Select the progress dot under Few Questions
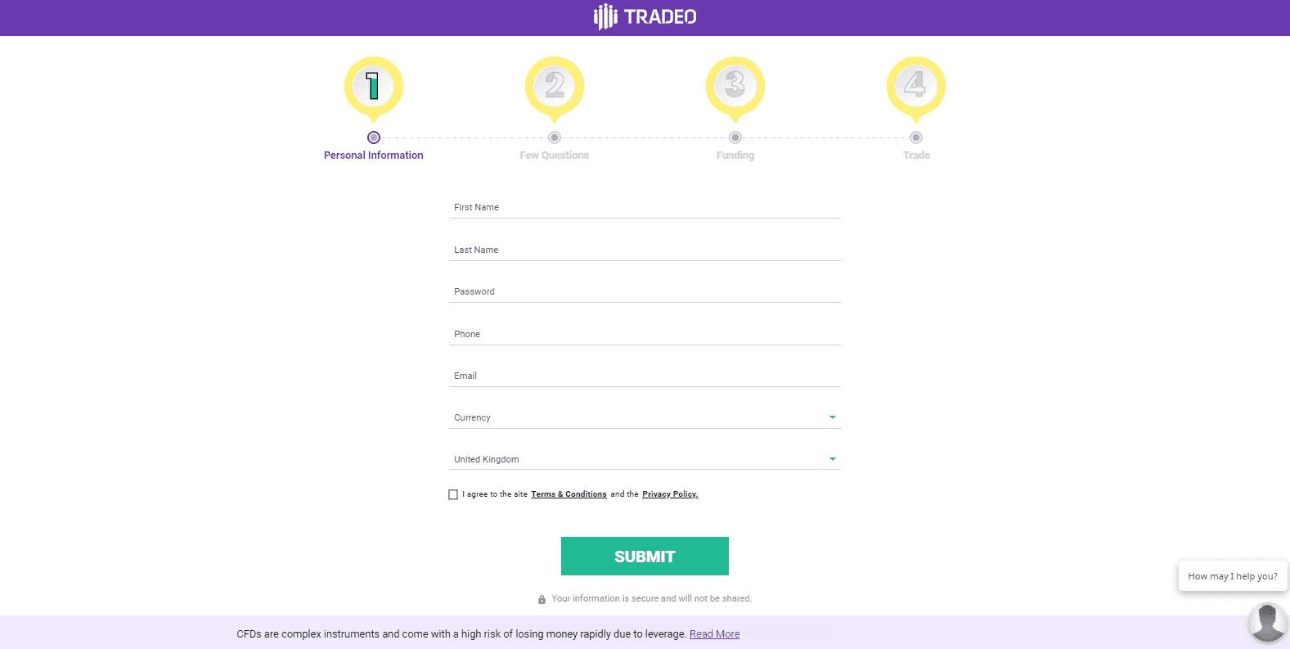The height and width of the screenshot is (649, 1290). 554,137
